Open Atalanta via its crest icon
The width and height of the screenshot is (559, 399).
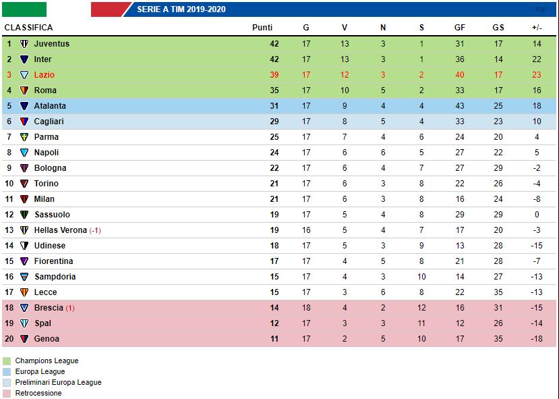pyautogui.click(x=24, y=106)
